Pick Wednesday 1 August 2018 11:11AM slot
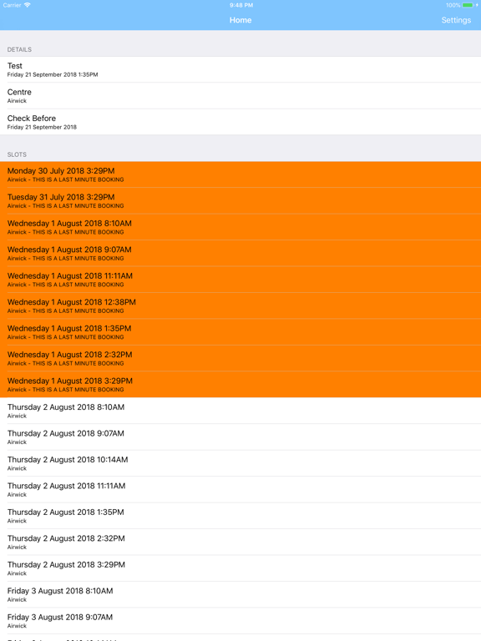This screenshot has height=641, width=481. pos(240,280)
